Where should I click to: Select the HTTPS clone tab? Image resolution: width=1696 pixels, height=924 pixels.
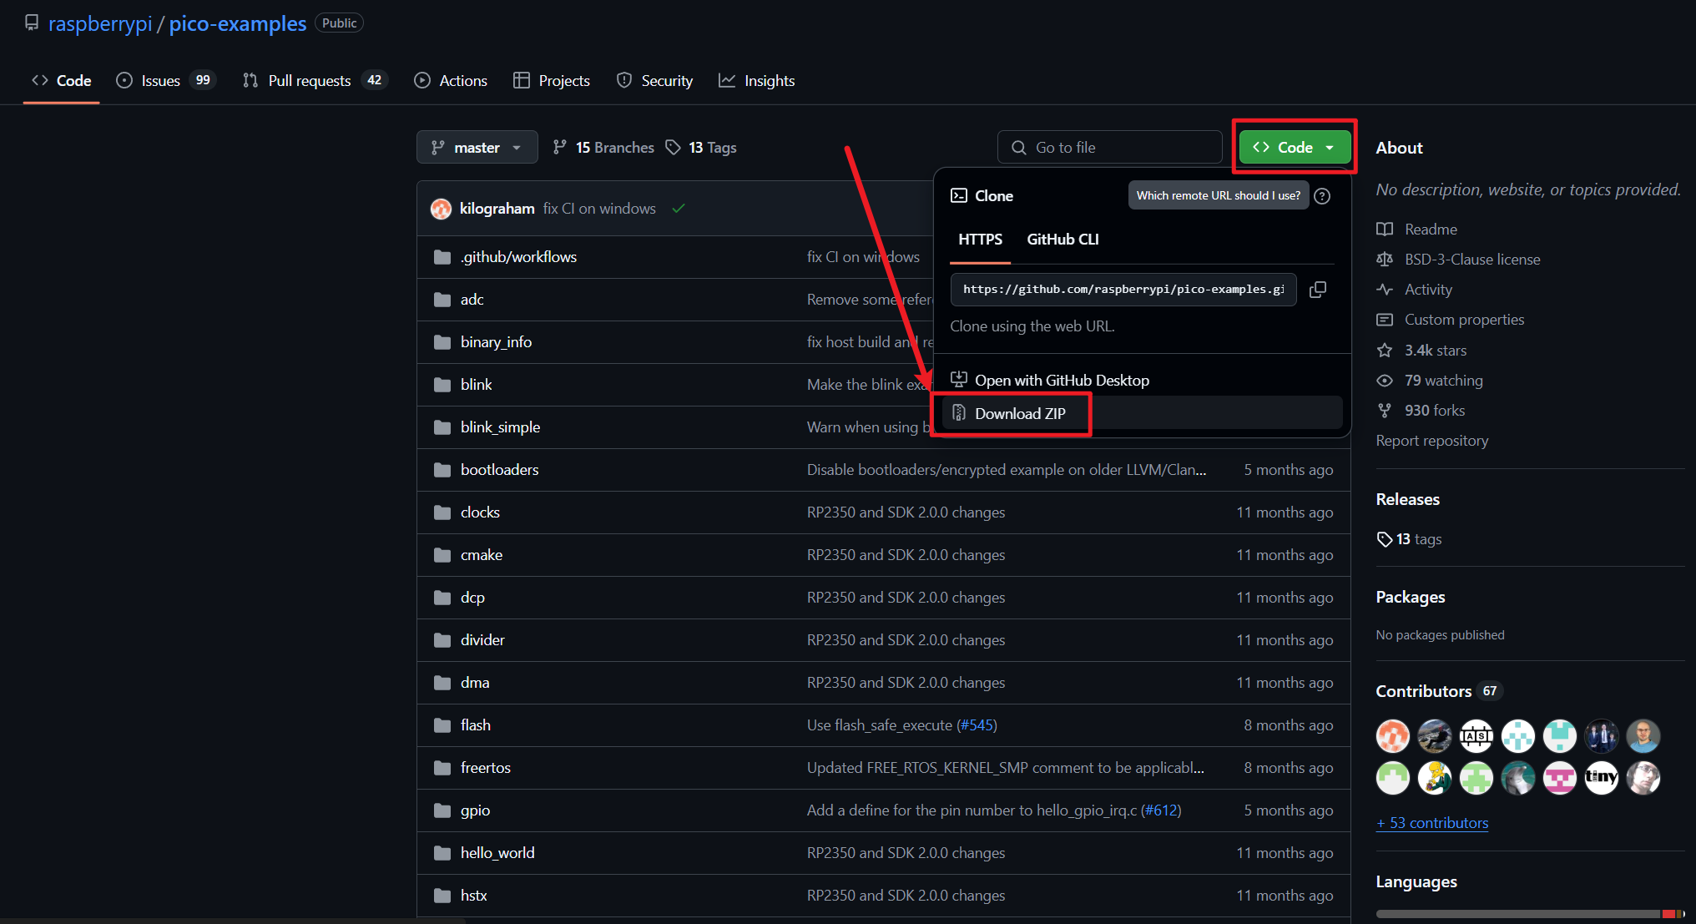tap(980, 240)
